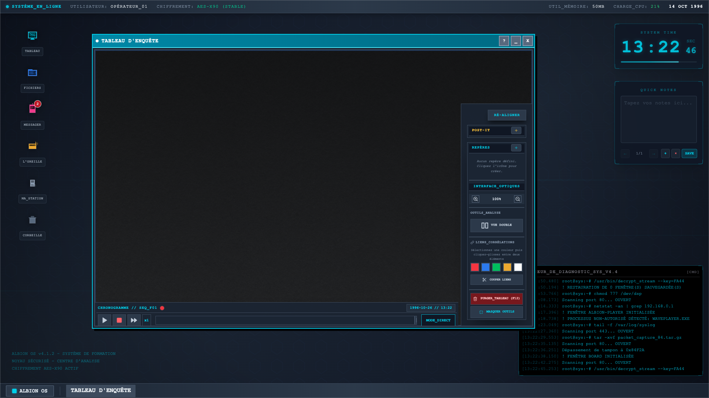
Task: Open the Fichiers folder icon
Action: [x=32, y=73]
